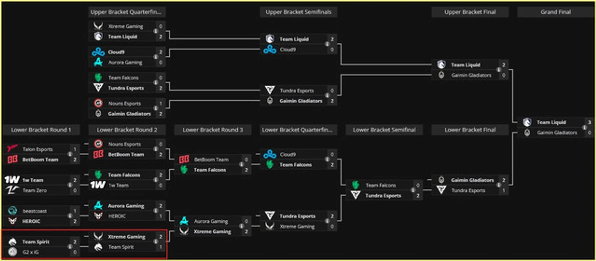The image size is (596, 261).
Task: Open match info for the Lower Bracket Final
Action: [498, 185]
